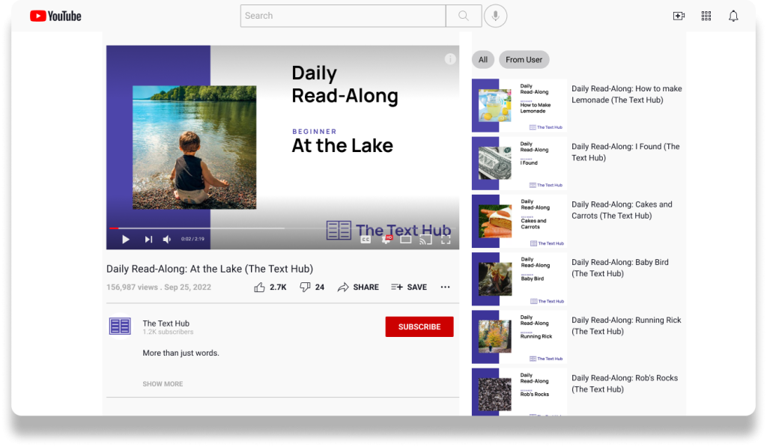Click title Daily Read-Along: Running Rick
The height and width of the screenshot is (447, 767).
pyautogui.click(x=626, y=325)
